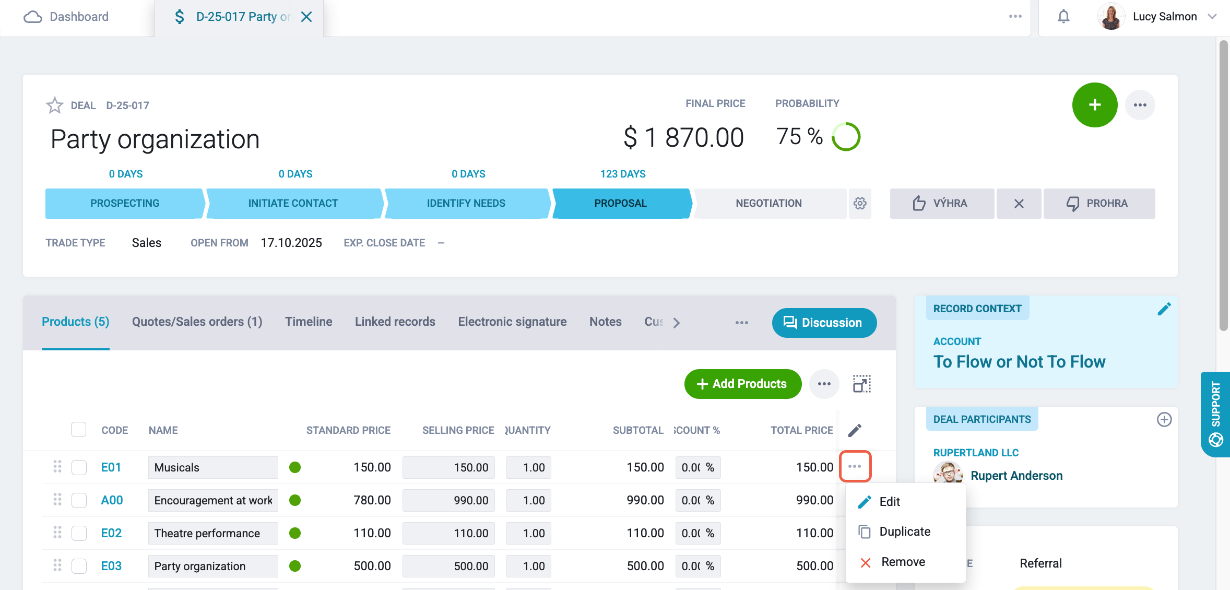Add a deal participant plus icon
This screenshot has width=1230, height=590.
pos(1164,419)
